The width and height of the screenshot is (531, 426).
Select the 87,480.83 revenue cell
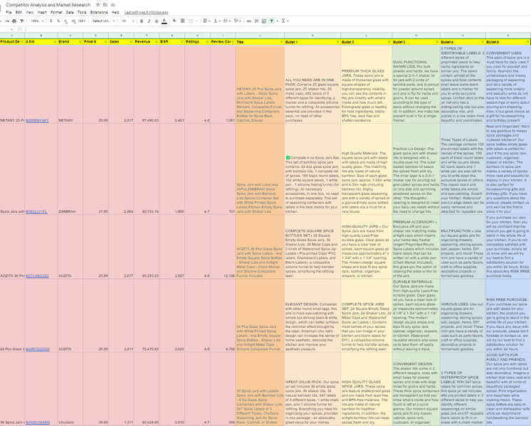tap(147, 85)
